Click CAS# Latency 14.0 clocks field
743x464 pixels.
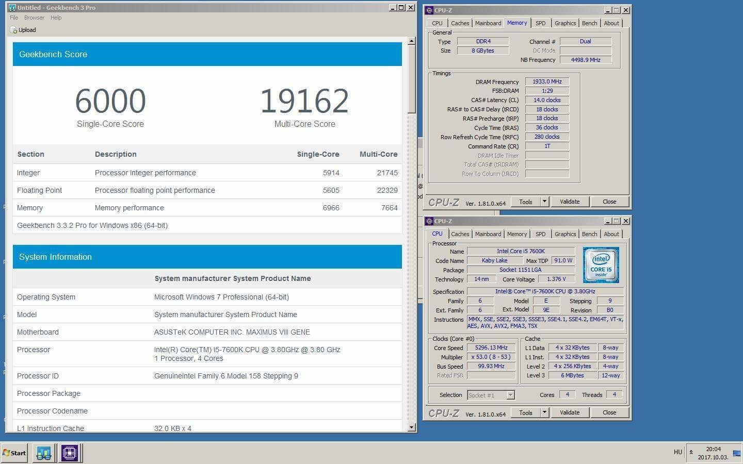(547, 100)
